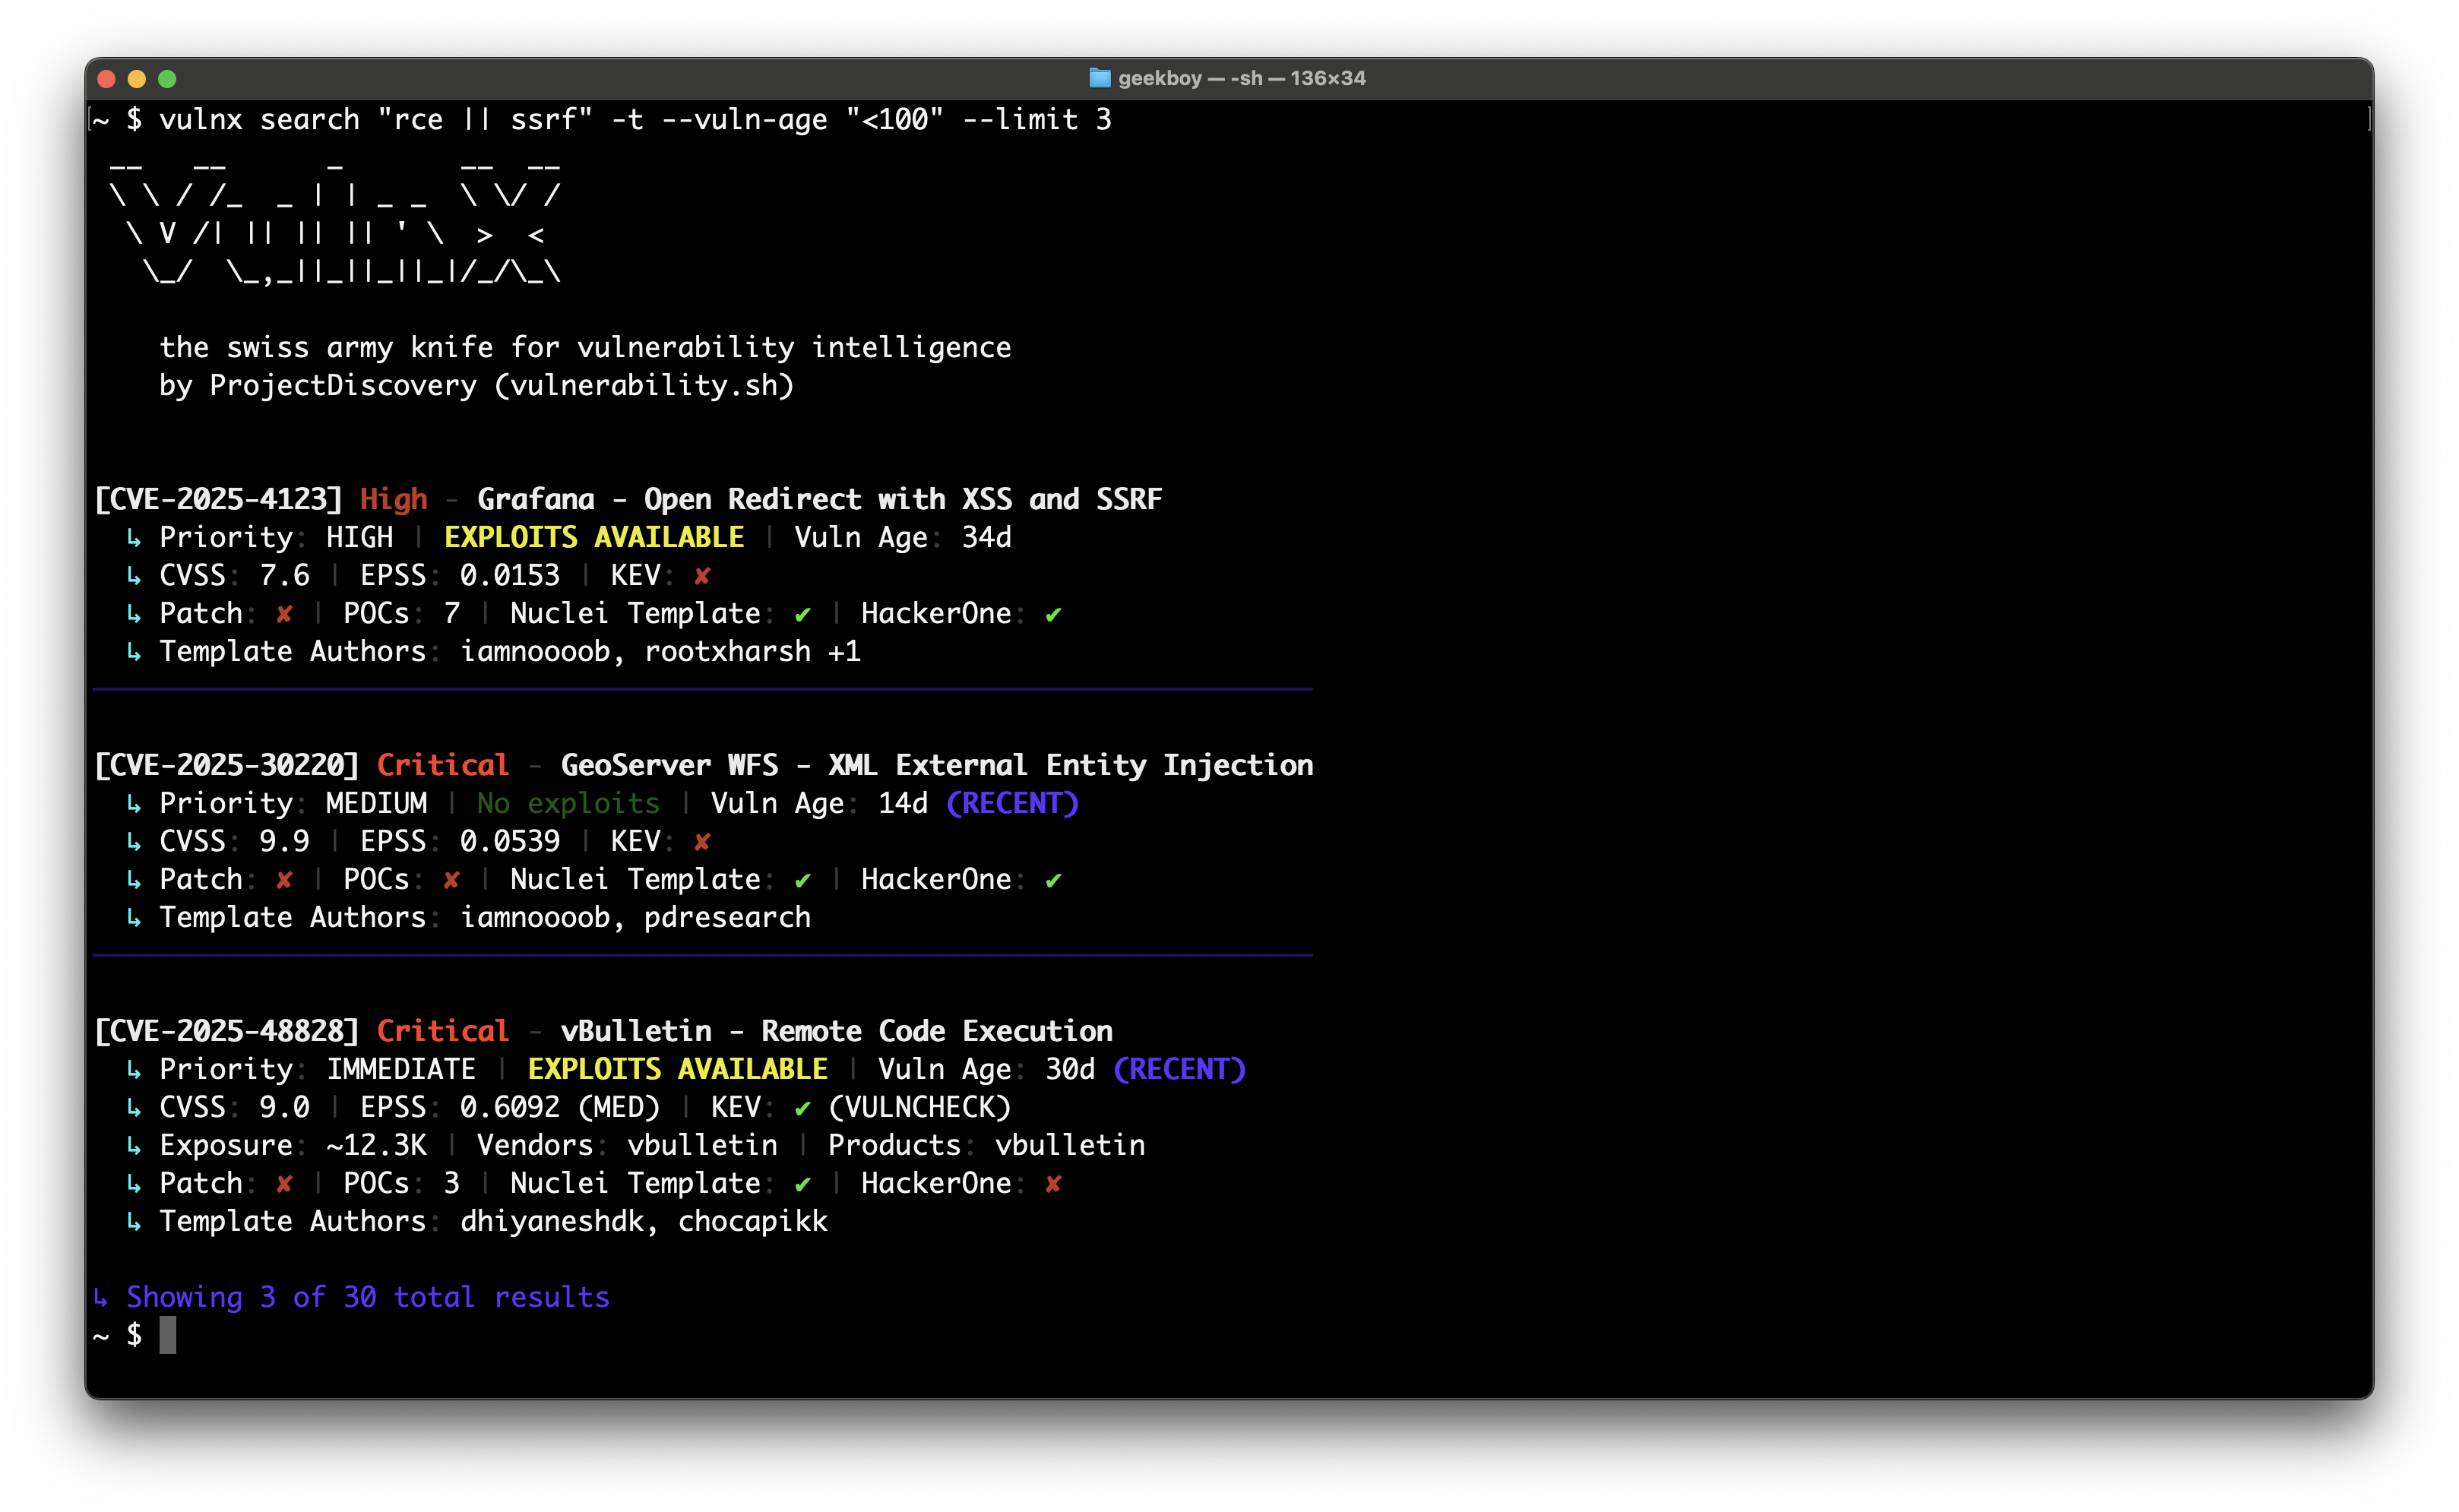Viewport: 2459px width, 1512px height.
Task: Click 'CVSS: 9.9' value
Action: (x=234, y=841)
